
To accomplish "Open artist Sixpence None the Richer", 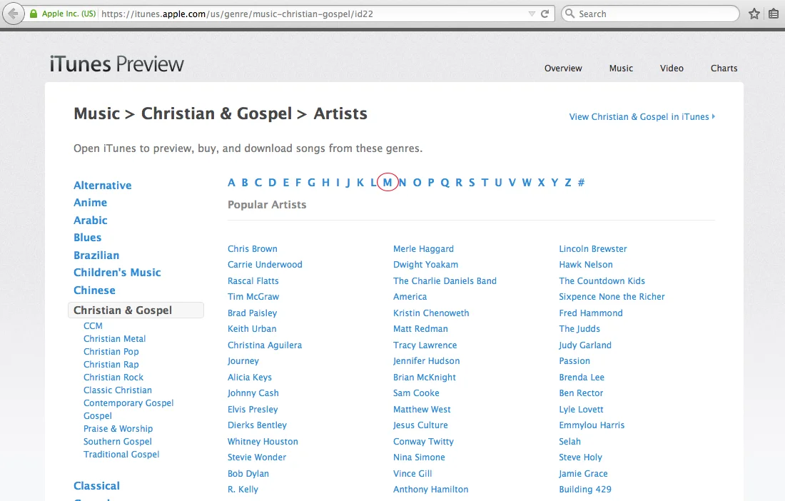I will 612,297.
